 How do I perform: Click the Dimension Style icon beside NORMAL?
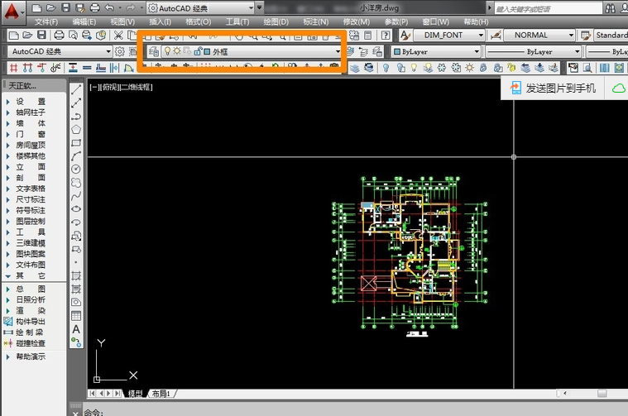coord(496,36)
